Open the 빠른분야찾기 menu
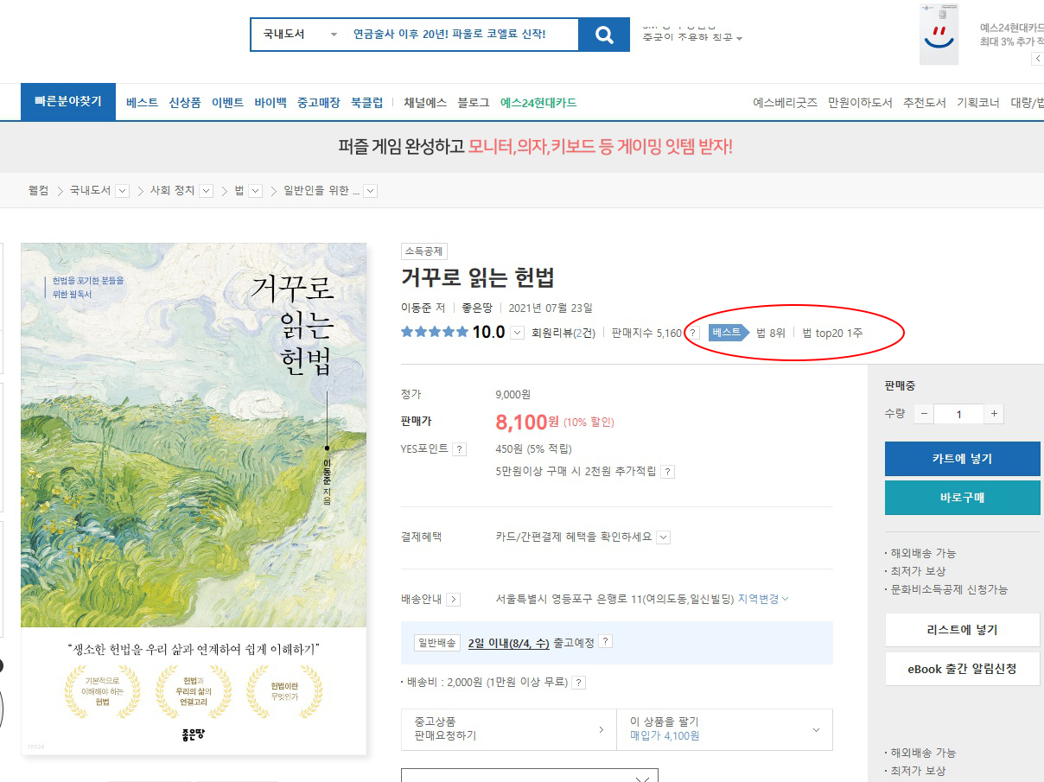The image size is (1044, 782). (68, 102)
